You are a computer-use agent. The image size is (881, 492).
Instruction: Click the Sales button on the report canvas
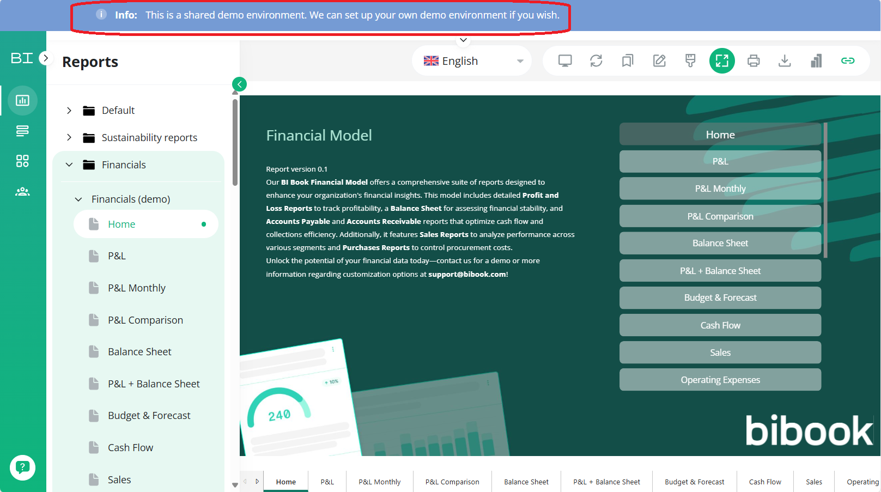[720, 352]
